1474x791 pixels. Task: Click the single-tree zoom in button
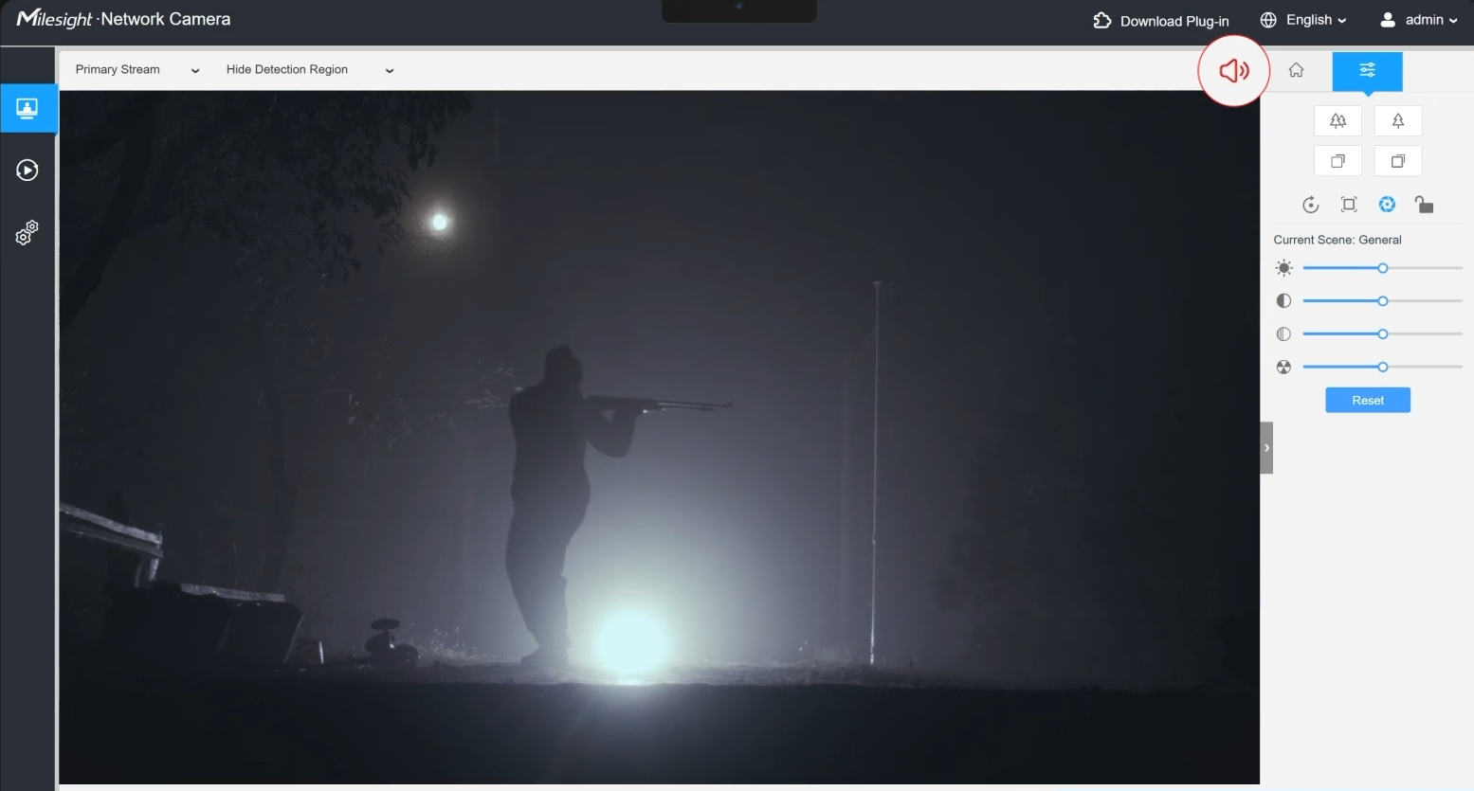point(1397,121)
